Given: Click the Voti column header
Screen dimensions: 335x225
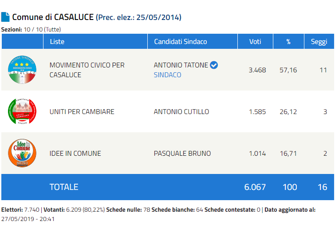Looking at the screenshot, I should [255, 42].
